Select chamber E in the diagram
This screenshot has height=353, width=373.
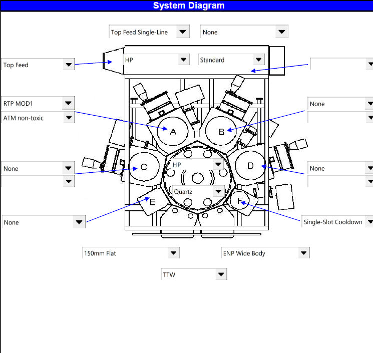coord(153,202)
